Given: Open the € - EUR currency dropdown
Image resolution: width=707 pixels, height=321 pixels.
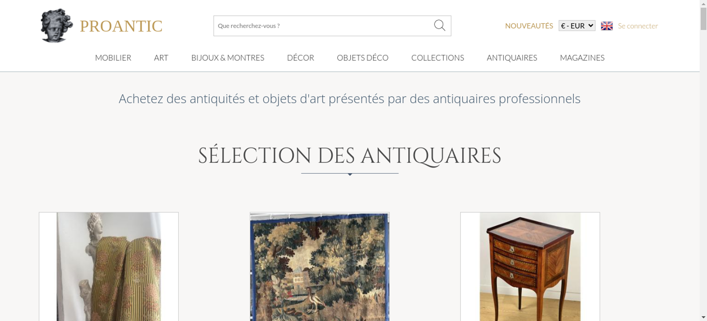Looking at the screenshot, I should [577, 26].
